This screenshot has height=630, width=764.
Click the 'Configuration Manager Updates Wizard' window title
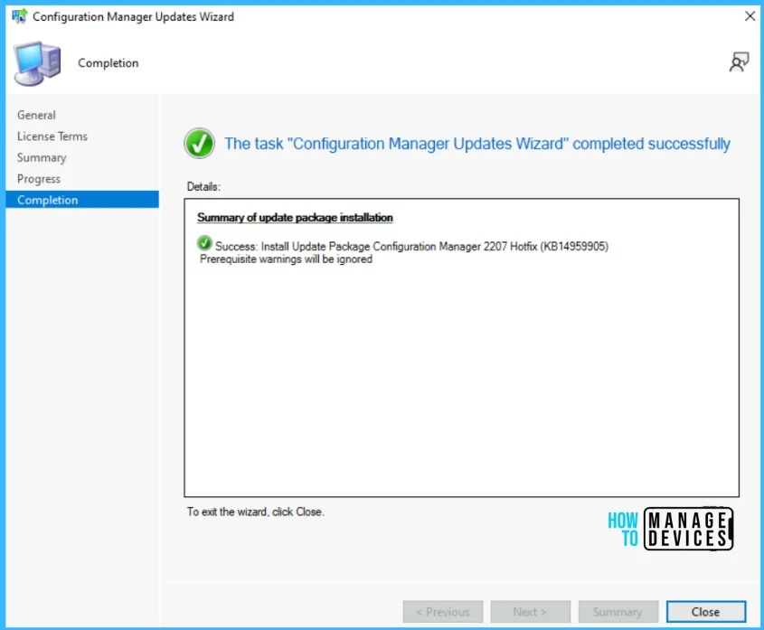(133, 16)
